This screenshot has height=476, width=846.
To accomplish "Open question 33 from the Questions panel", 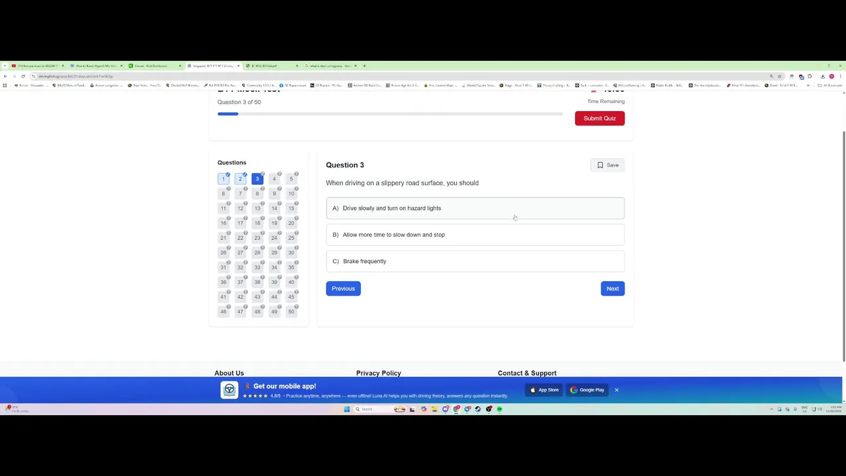I will coord(257,268).
